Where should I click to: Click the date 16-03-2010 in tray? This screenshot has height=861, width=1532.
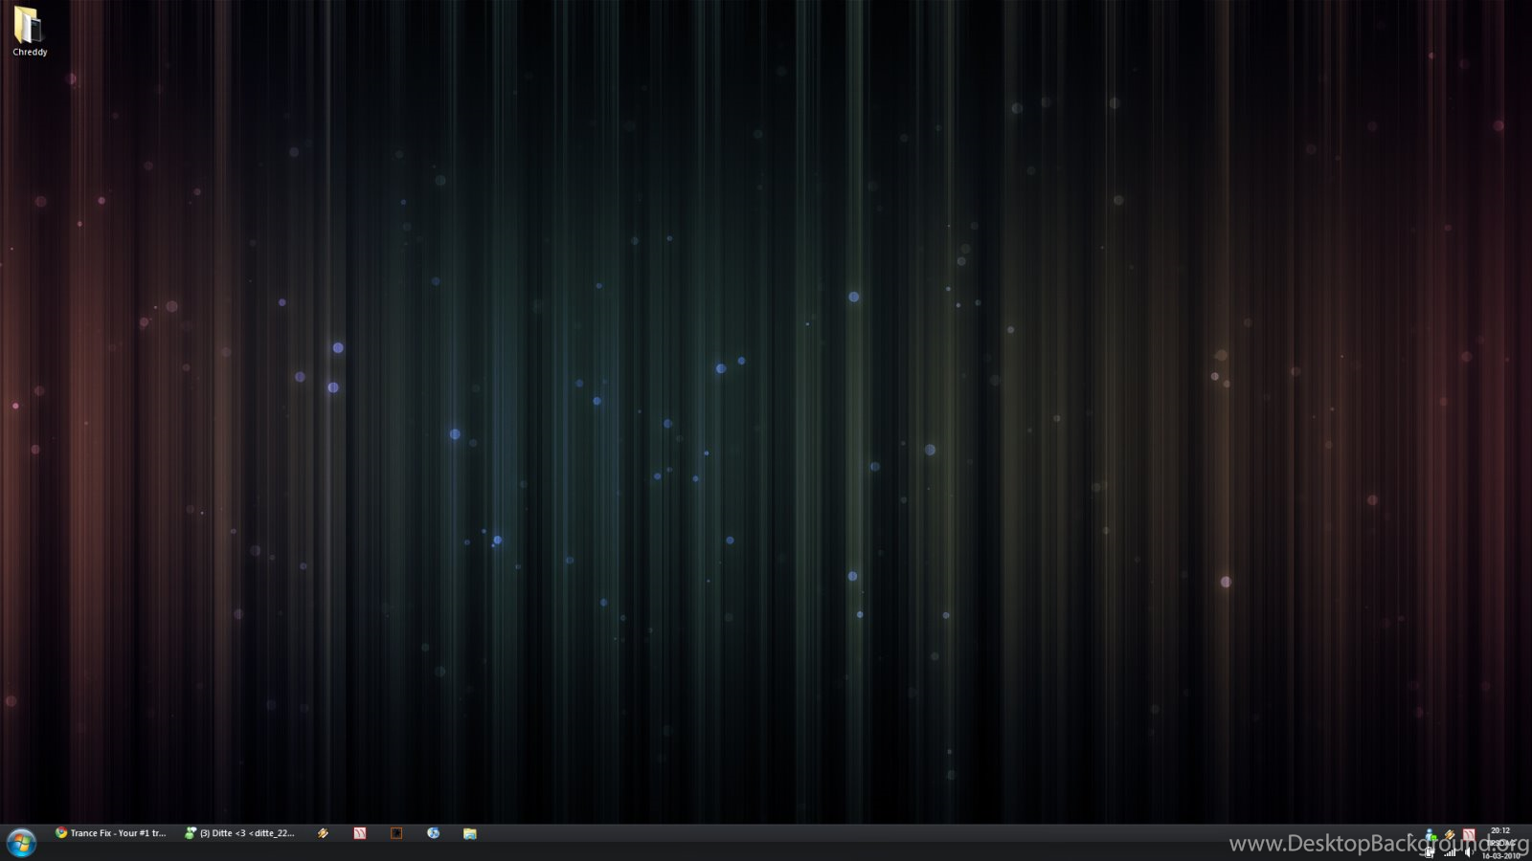pos(1500,855)
